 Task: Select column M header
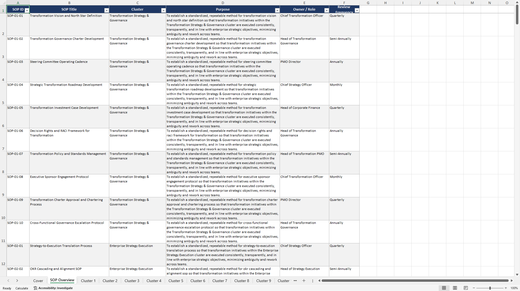coord(472,3)
